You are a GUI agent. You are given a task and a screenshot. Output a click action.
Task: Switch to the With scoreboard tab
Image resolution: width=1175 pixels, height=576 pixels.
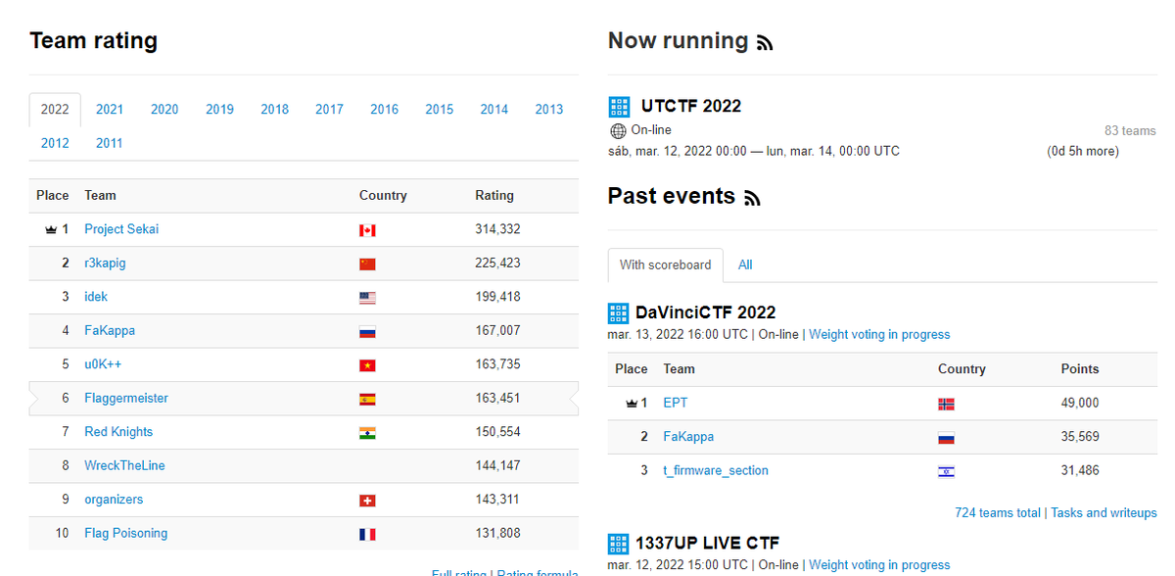665,264
